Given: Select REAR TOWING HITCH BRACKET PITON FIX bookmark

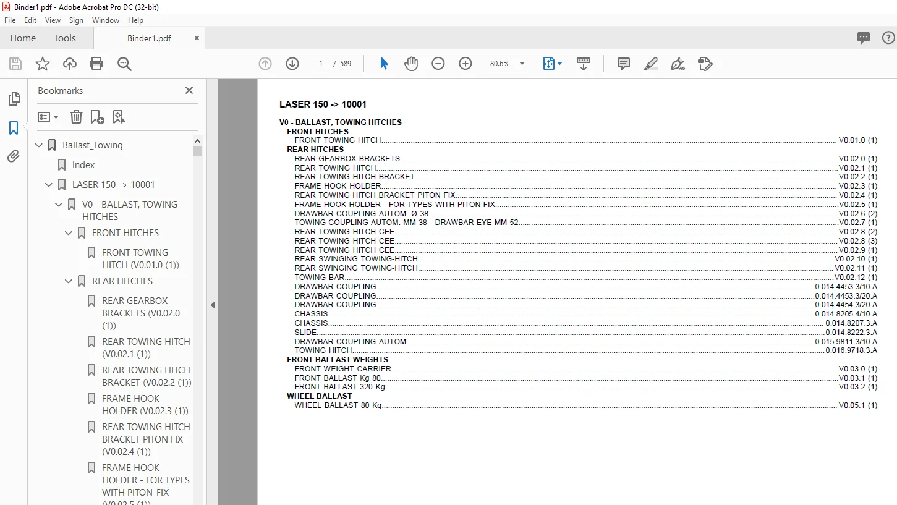Looking at the screenshot, I should pyautogui.click(x=146, y=439).
